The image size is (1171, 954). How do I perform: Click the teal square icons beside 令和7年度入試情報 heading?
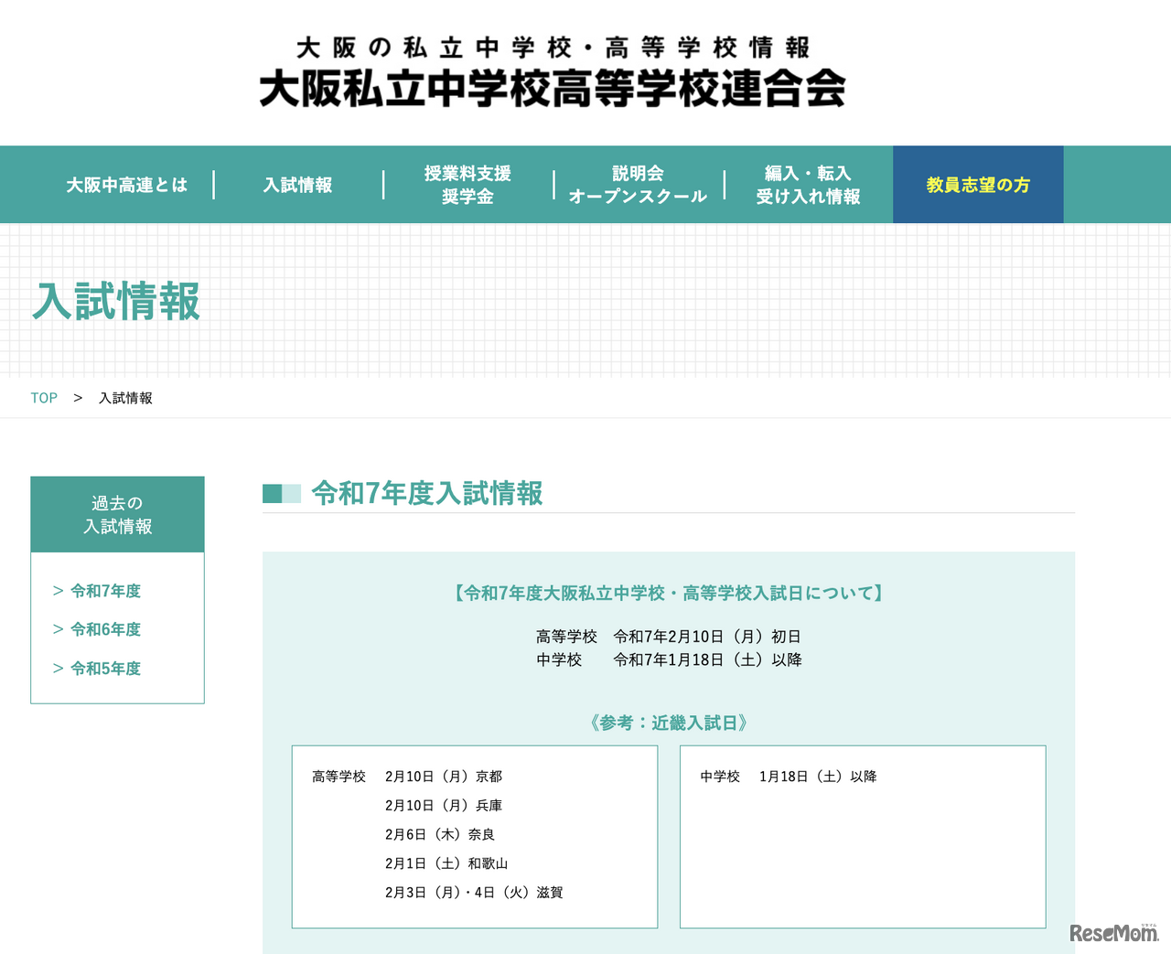281,493
